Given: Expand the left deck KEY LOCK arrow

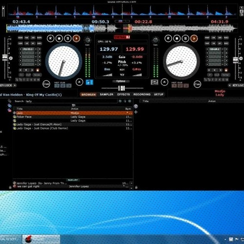Looking at the screenshot, I should (15, 85).
